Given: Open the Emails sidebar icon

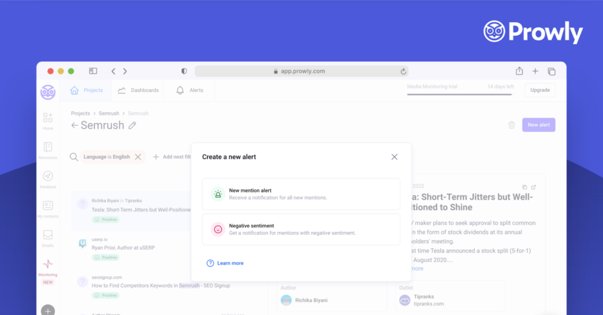Looking at the screenshot, I should [x=48, y=235].
